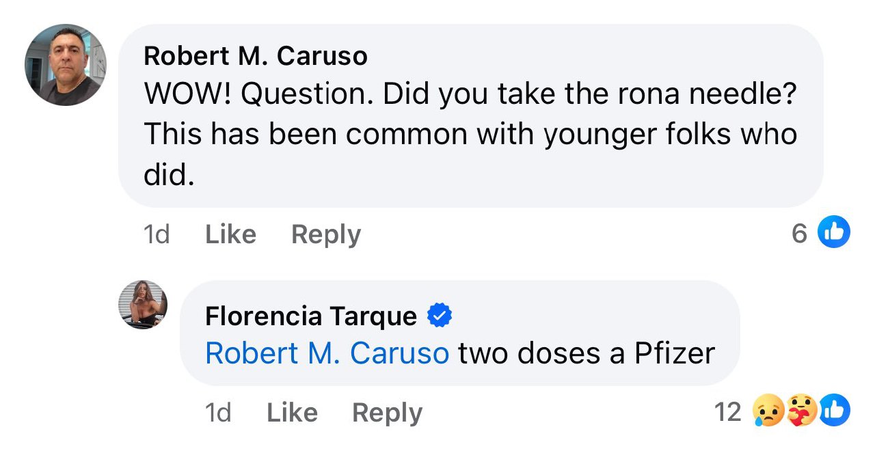
Task: Reply to Robert M. Caruso's comment
Action: 325,234
